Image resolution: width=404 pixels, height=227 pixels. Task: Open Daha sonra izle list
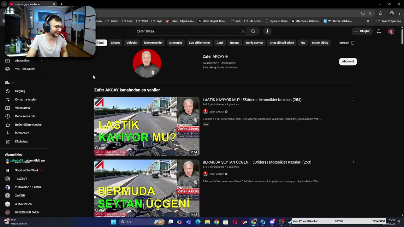(x=25, y=116)
